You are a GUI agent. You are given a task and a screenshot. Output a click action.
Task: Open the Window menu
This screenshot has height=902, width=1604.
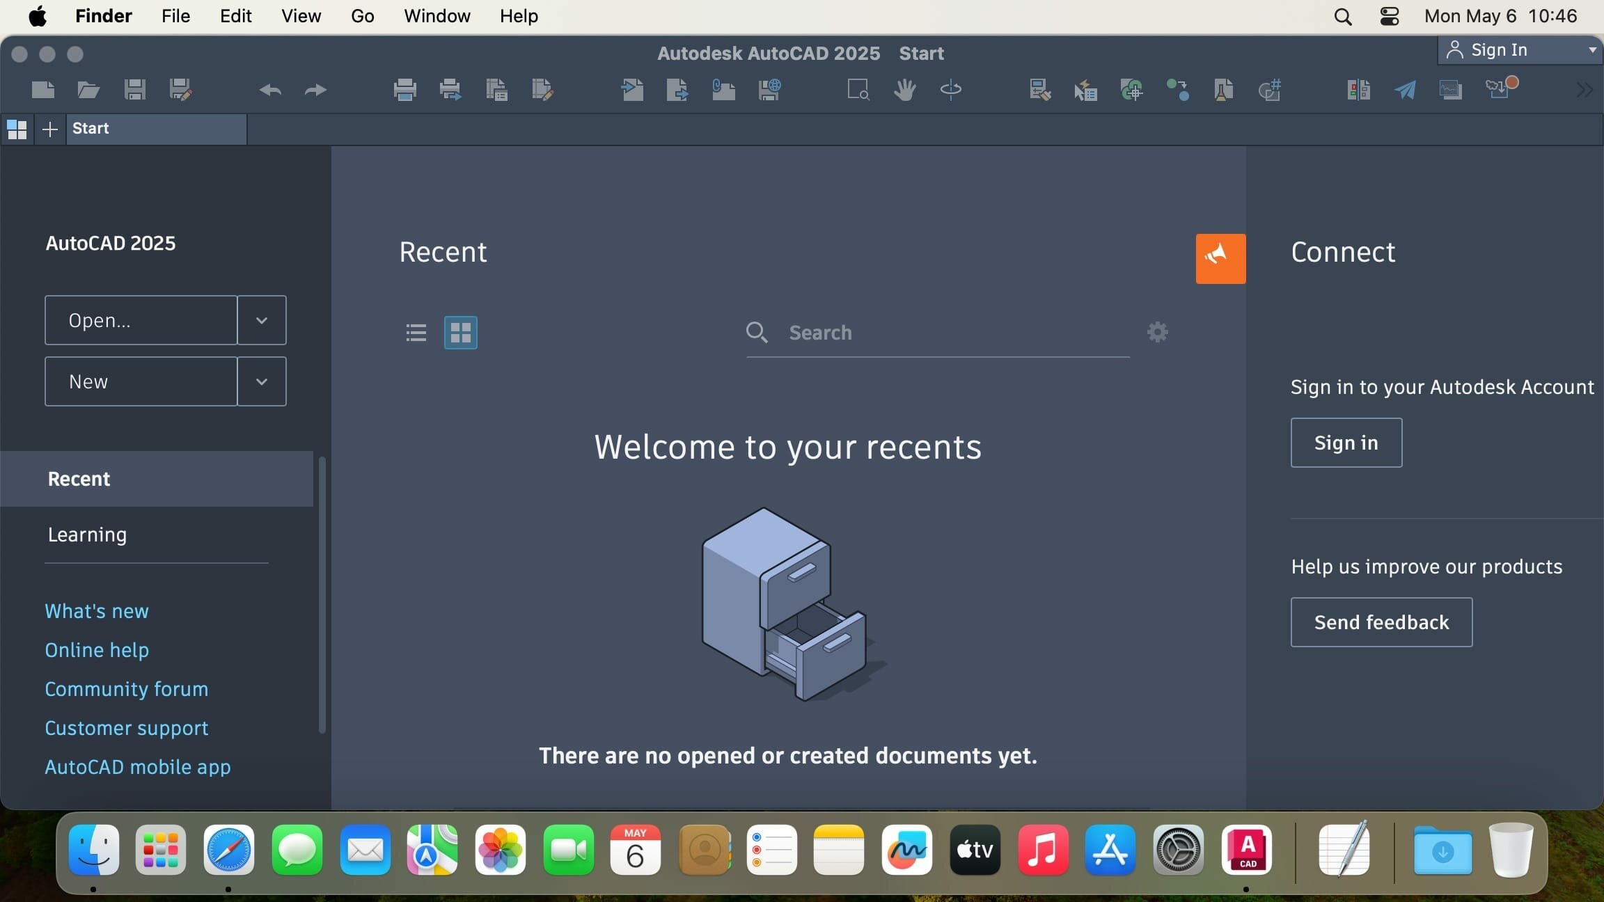[x=437, y=16]
